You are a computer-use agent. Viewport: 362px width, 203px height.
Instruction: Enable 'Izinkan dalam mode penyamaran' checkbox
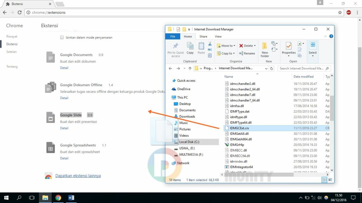[62, 37]
